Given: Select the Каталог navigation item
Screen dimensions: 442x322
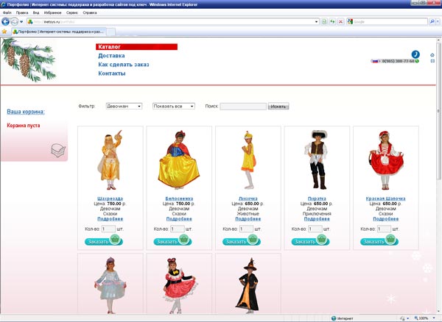Looking at the screenshot, I should pyautogui.click(x=136, y=47).
